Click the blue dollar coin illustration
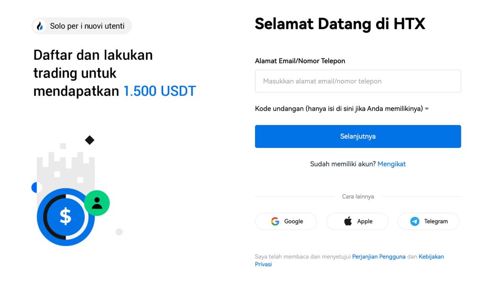Screen dimensions: 490x282 click(66, 217)
